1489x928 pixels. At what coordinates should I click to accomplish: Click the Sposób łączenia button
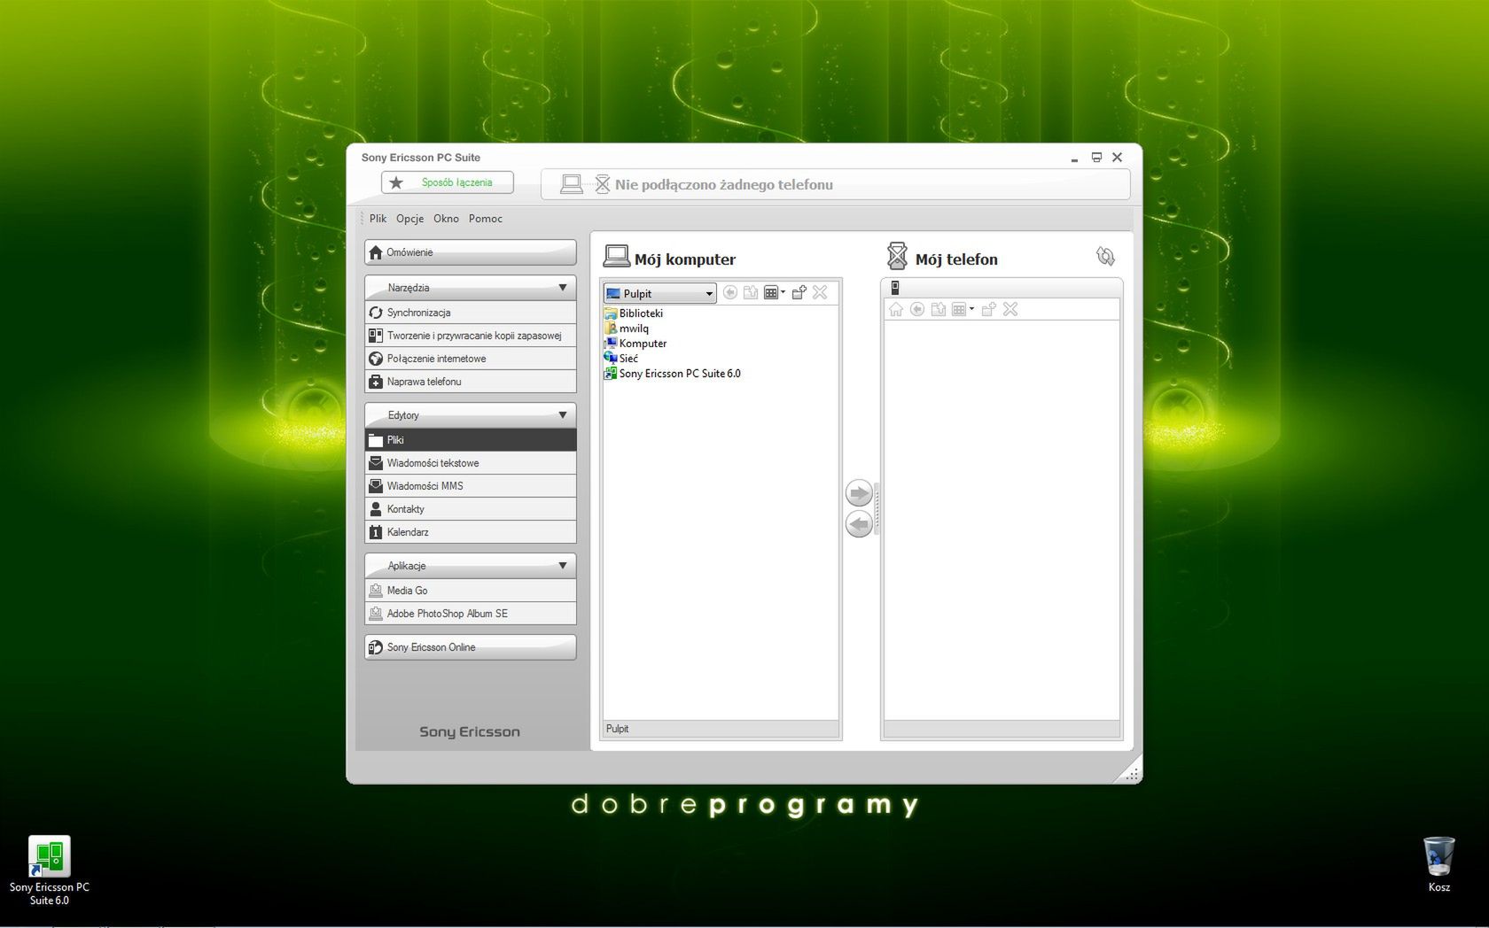click(448, 182)
